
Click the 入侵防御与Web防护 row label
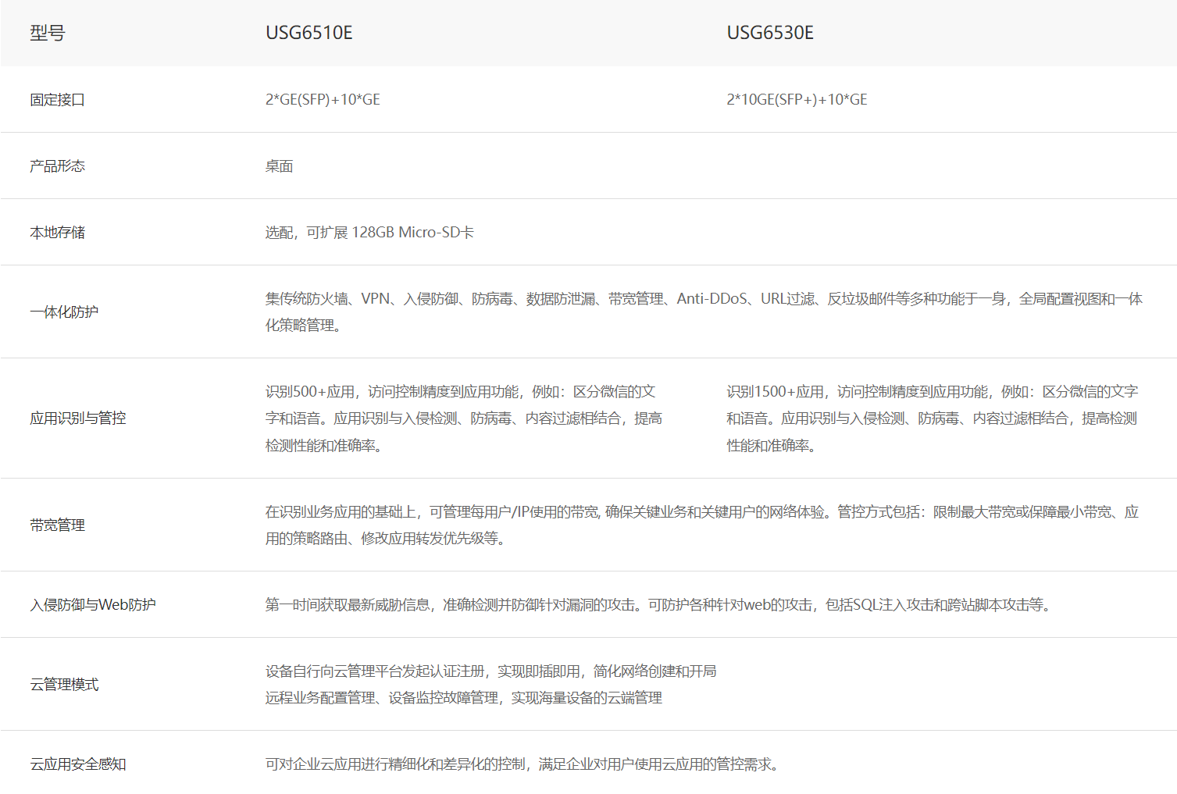click(x=92, y=605)
